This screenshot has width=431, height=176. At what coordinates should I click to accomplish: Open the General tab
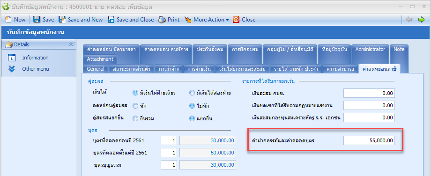pos(96,69)
